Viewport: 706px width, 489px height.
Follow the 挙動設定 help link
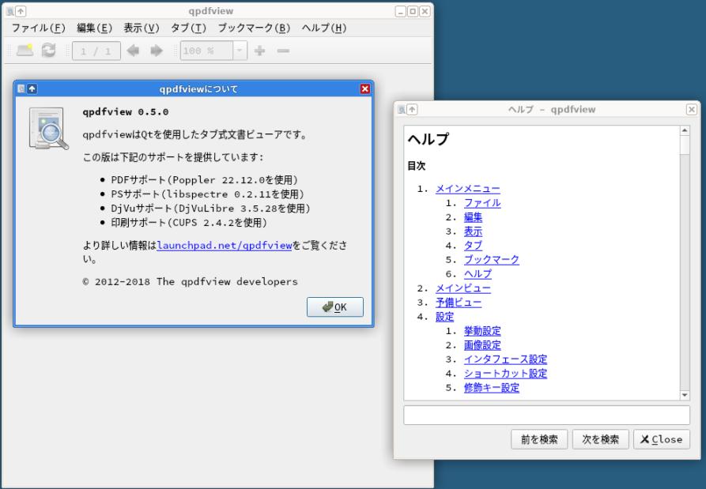pos(482,331)
